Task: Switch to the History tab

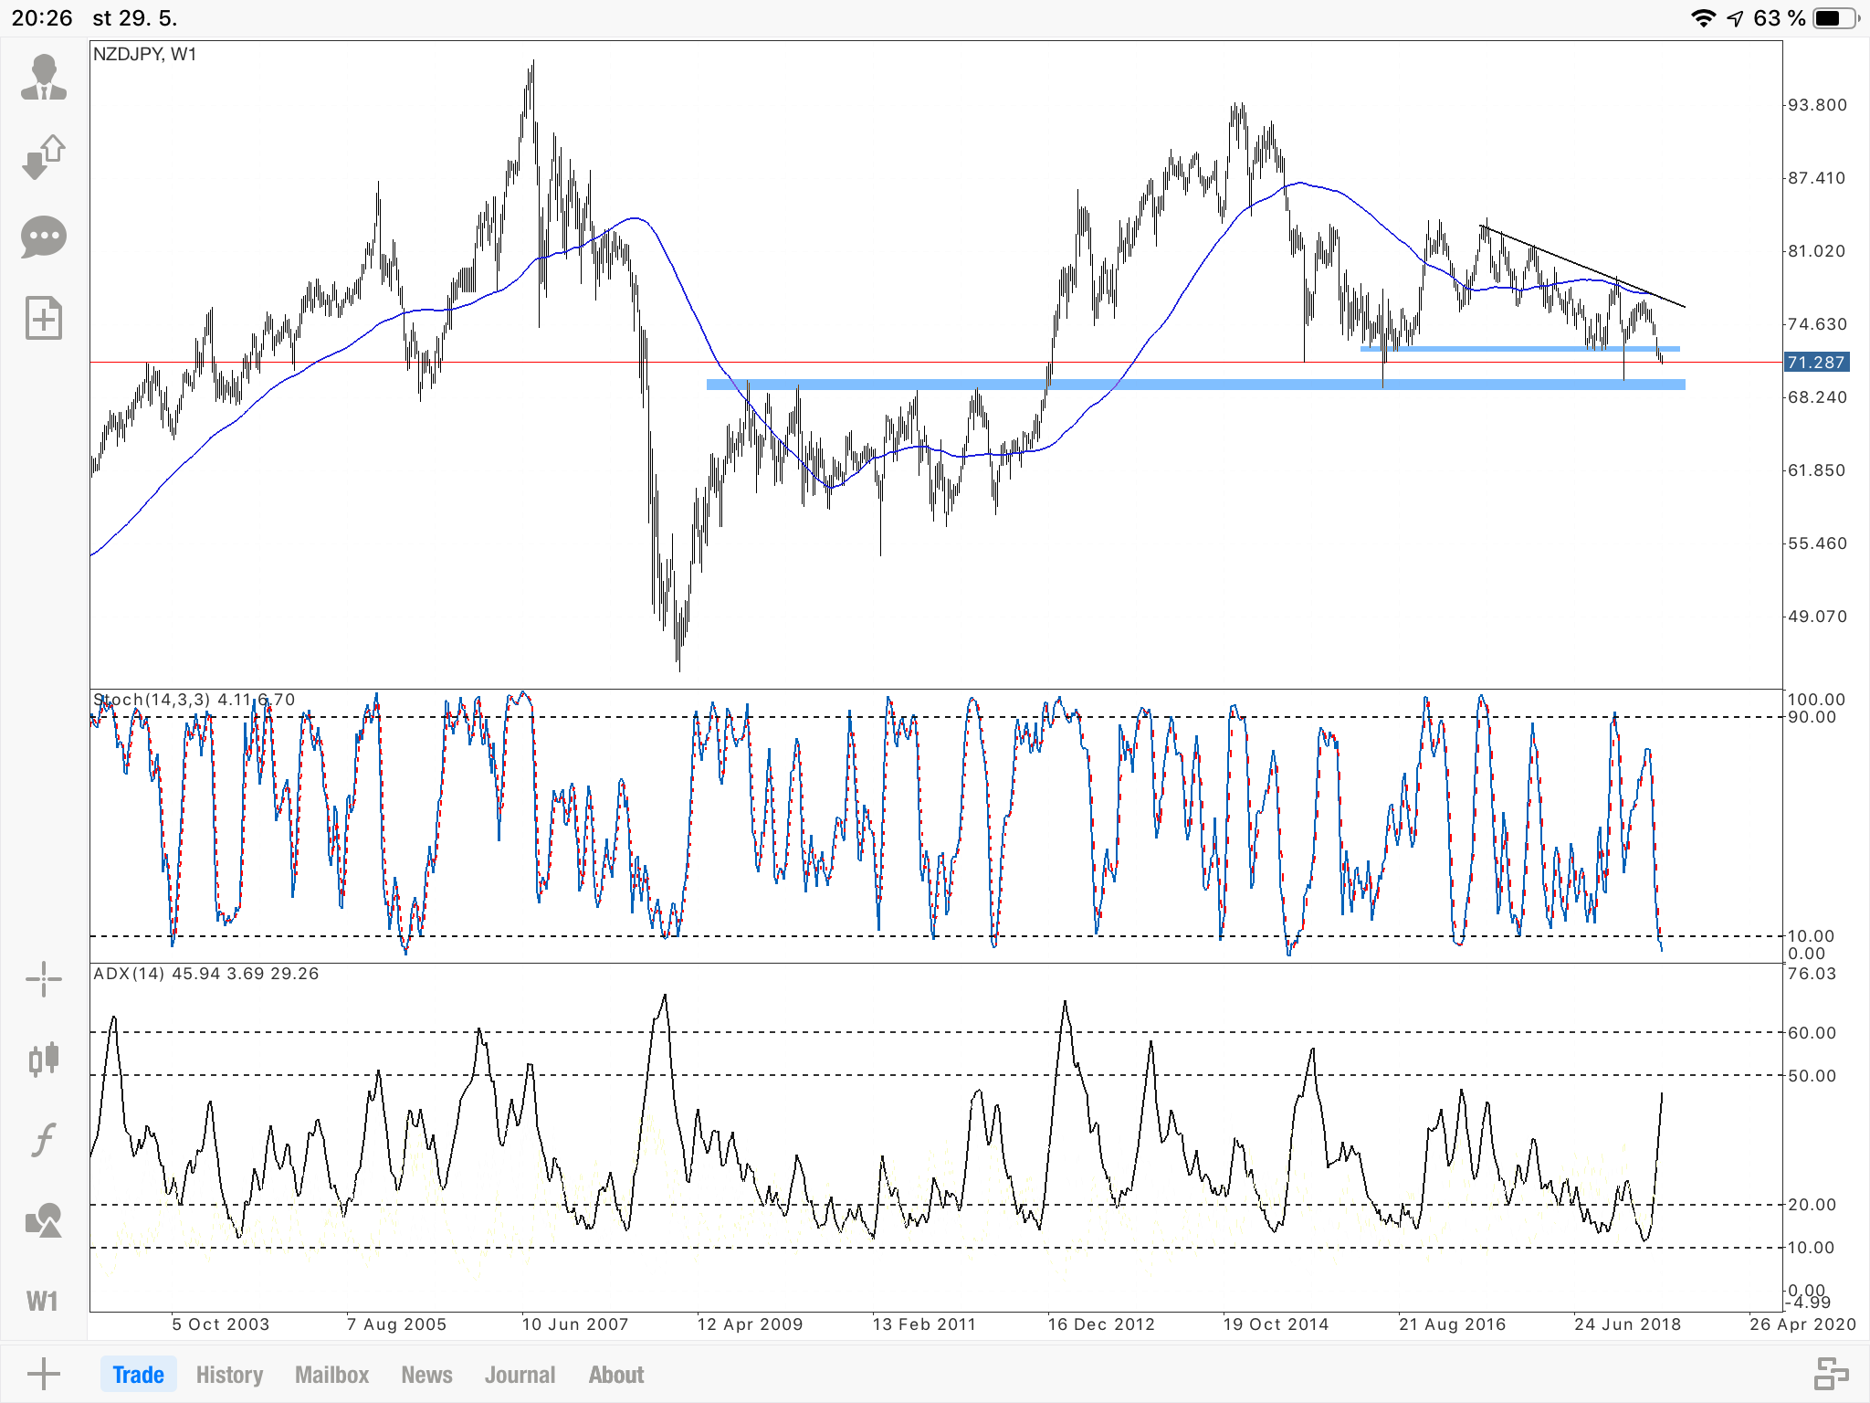Action: pos(229,1375)
